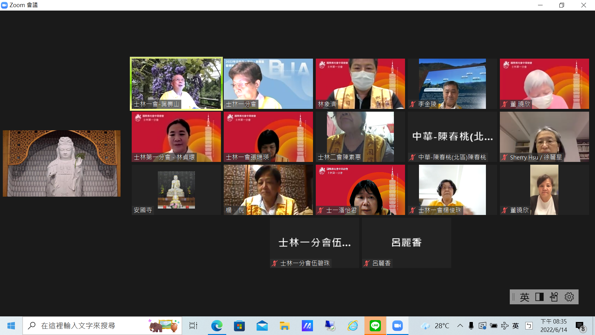This screenshot has width=595, height=335.
Task: Open File Explorer folder icon
Action: coord(284,326)
